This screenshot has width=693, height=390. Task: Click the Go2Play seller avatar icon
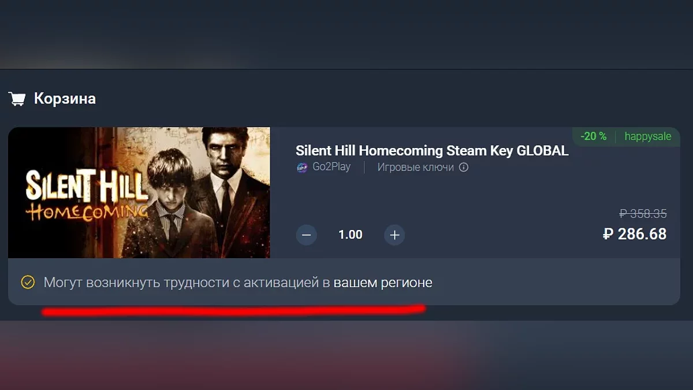click(x=302, y=168)
